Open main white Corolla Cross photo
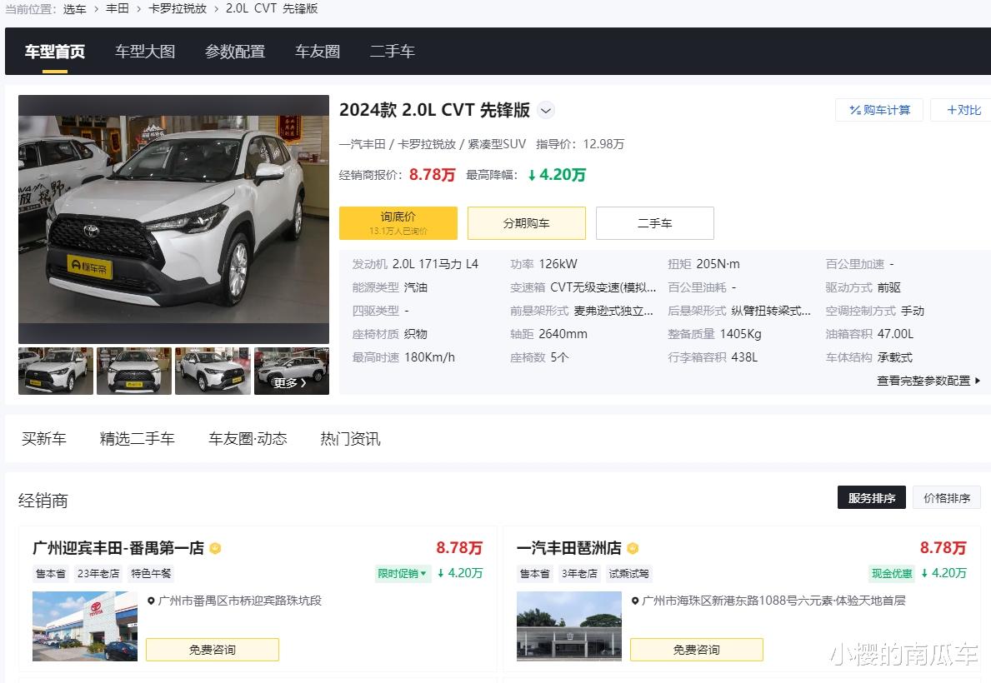Screen dimensions: 991x683 (x=174, y=219)
